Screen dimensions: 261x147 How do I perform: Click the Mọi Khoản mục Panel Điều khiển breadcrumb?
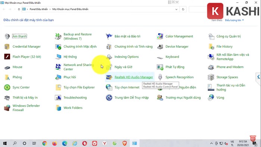click(70, 9)
